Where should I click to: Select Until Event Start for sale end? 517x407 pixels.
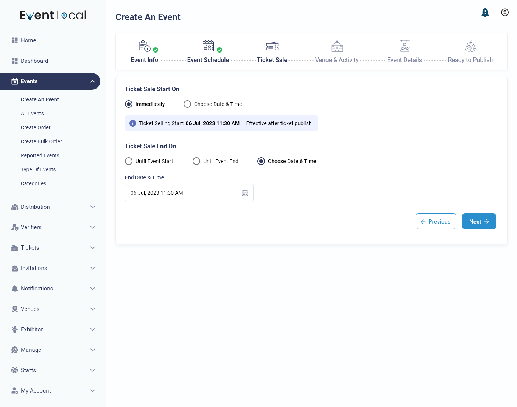pos(129,161)
